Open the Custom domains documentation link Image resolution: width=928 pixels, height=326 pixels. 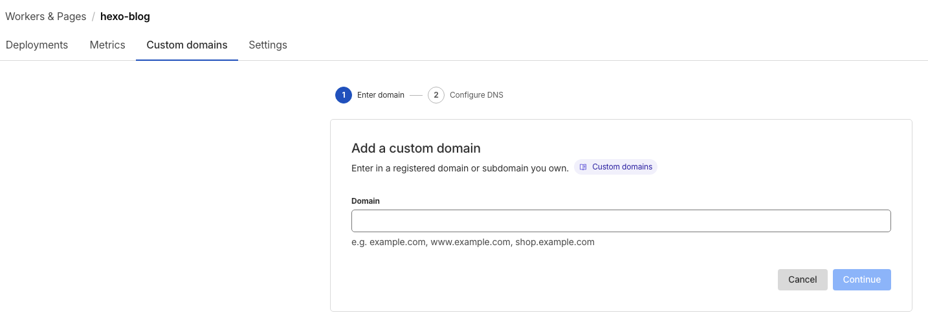coord(622,167)
